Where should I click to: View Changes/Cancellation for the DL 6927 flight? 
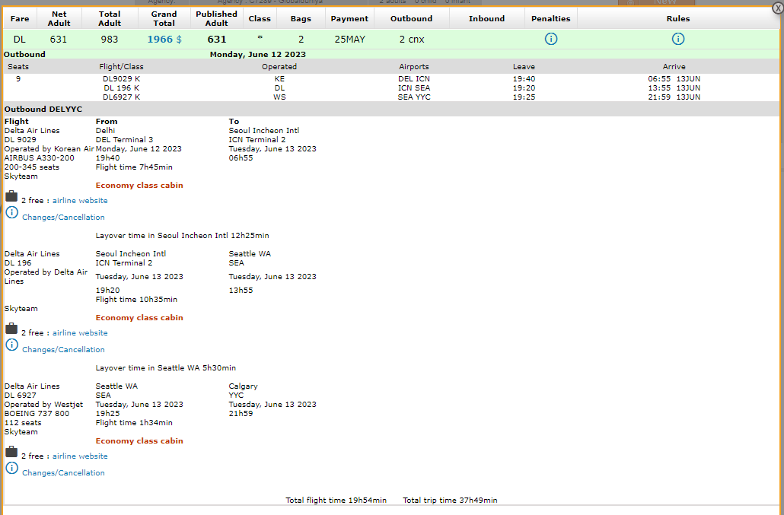pos(63,473)
